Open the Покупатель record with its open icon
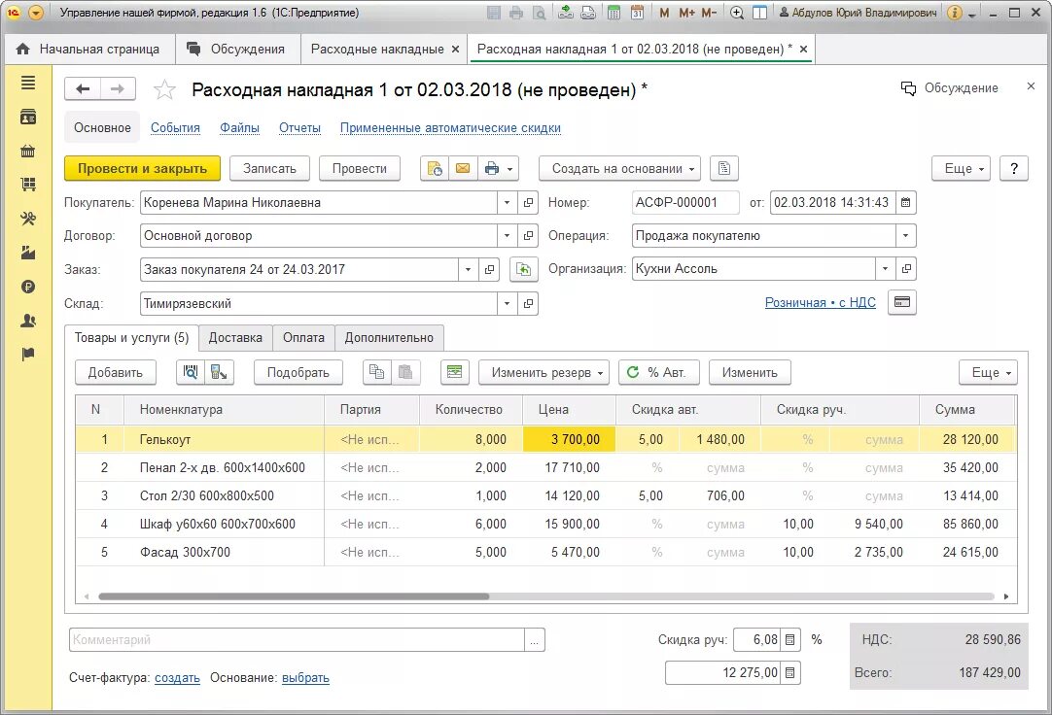The image size is (1052, 715). (x=529, y=202)
